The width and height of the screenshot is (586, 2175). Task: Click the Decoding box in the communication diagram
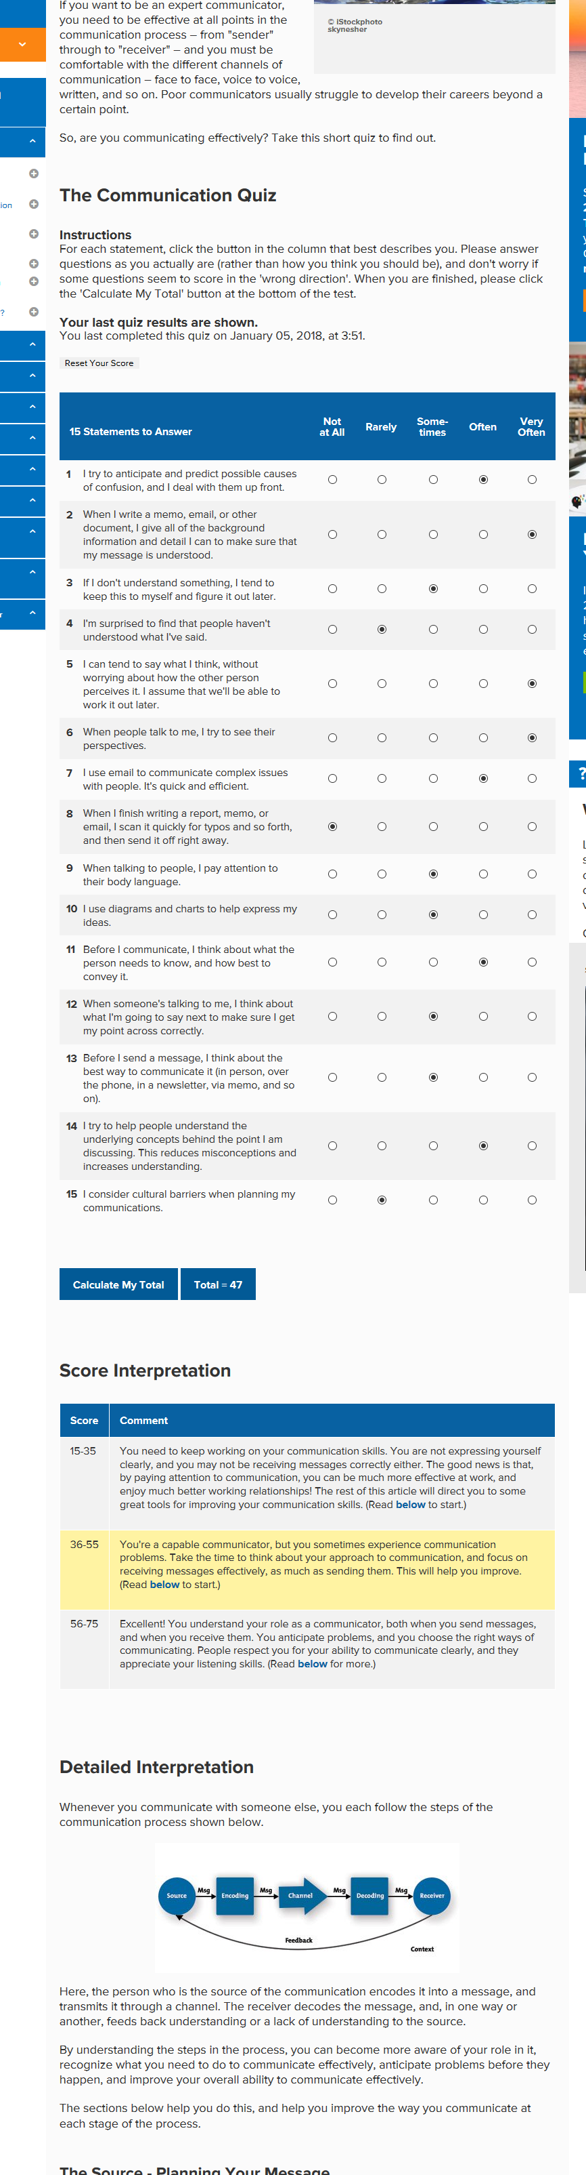click(x=370, y=1896)
